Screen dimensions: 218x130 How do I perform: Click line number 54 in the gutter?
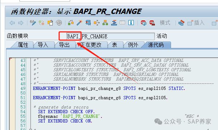click(x=23, y=112)
